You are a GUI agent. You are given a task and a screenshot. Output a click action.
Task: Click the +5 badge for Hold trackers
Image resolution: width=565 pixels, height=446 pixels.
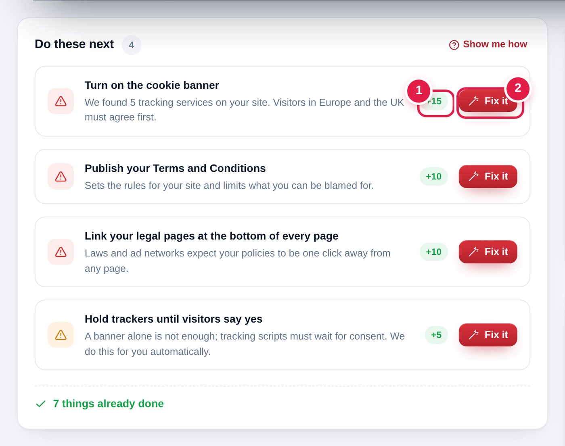coord(436,335)
